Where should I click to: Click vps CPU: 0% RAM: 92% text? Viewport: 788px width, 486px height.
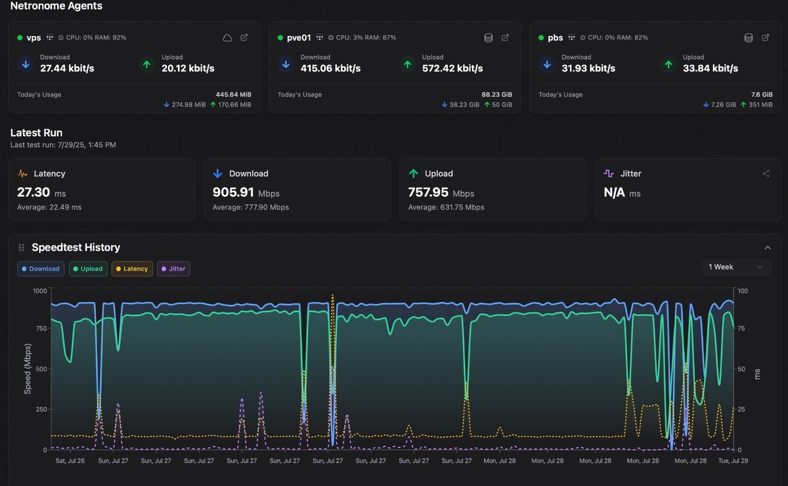click(x=96, y=38)
